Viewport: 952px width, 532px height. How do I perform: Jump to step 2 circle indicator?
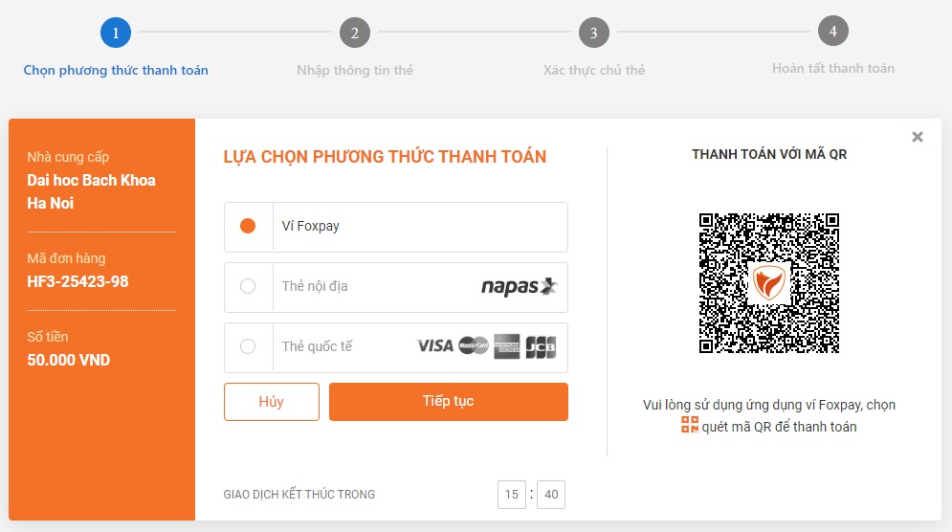354,33
